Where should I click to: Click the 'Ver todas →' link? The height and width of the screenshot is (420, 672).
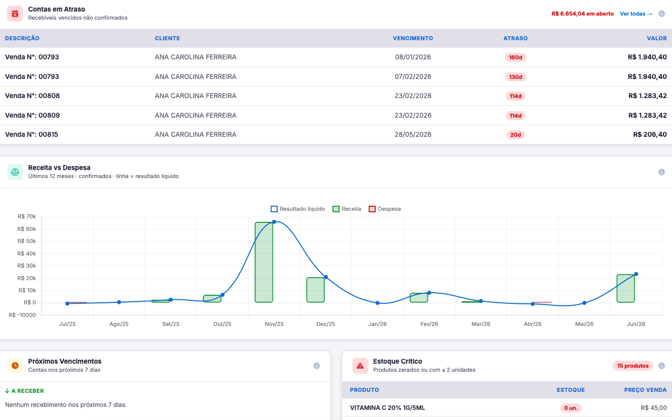pyautogui.click(x=636, y=14)
